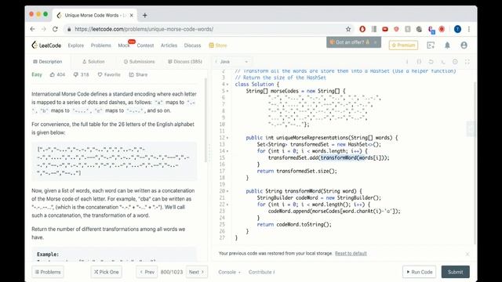
Task: Collapse code fold at line 20
Action: 227,191
